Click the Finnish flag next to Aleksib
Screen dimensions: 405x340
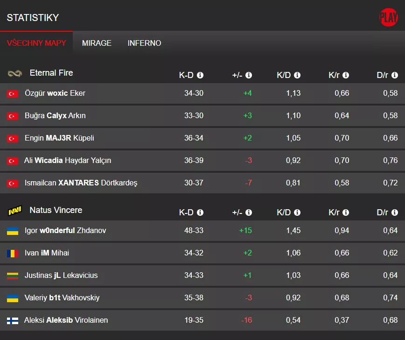click(12, 320)
